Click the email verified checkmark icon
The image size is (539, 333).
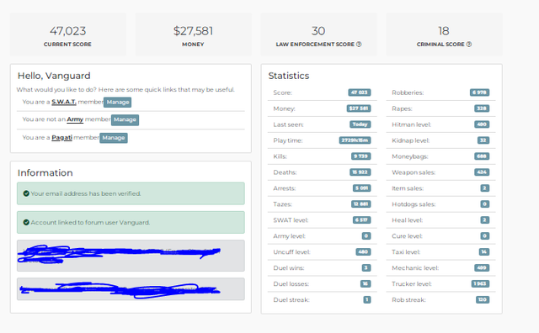click(26, 193)
